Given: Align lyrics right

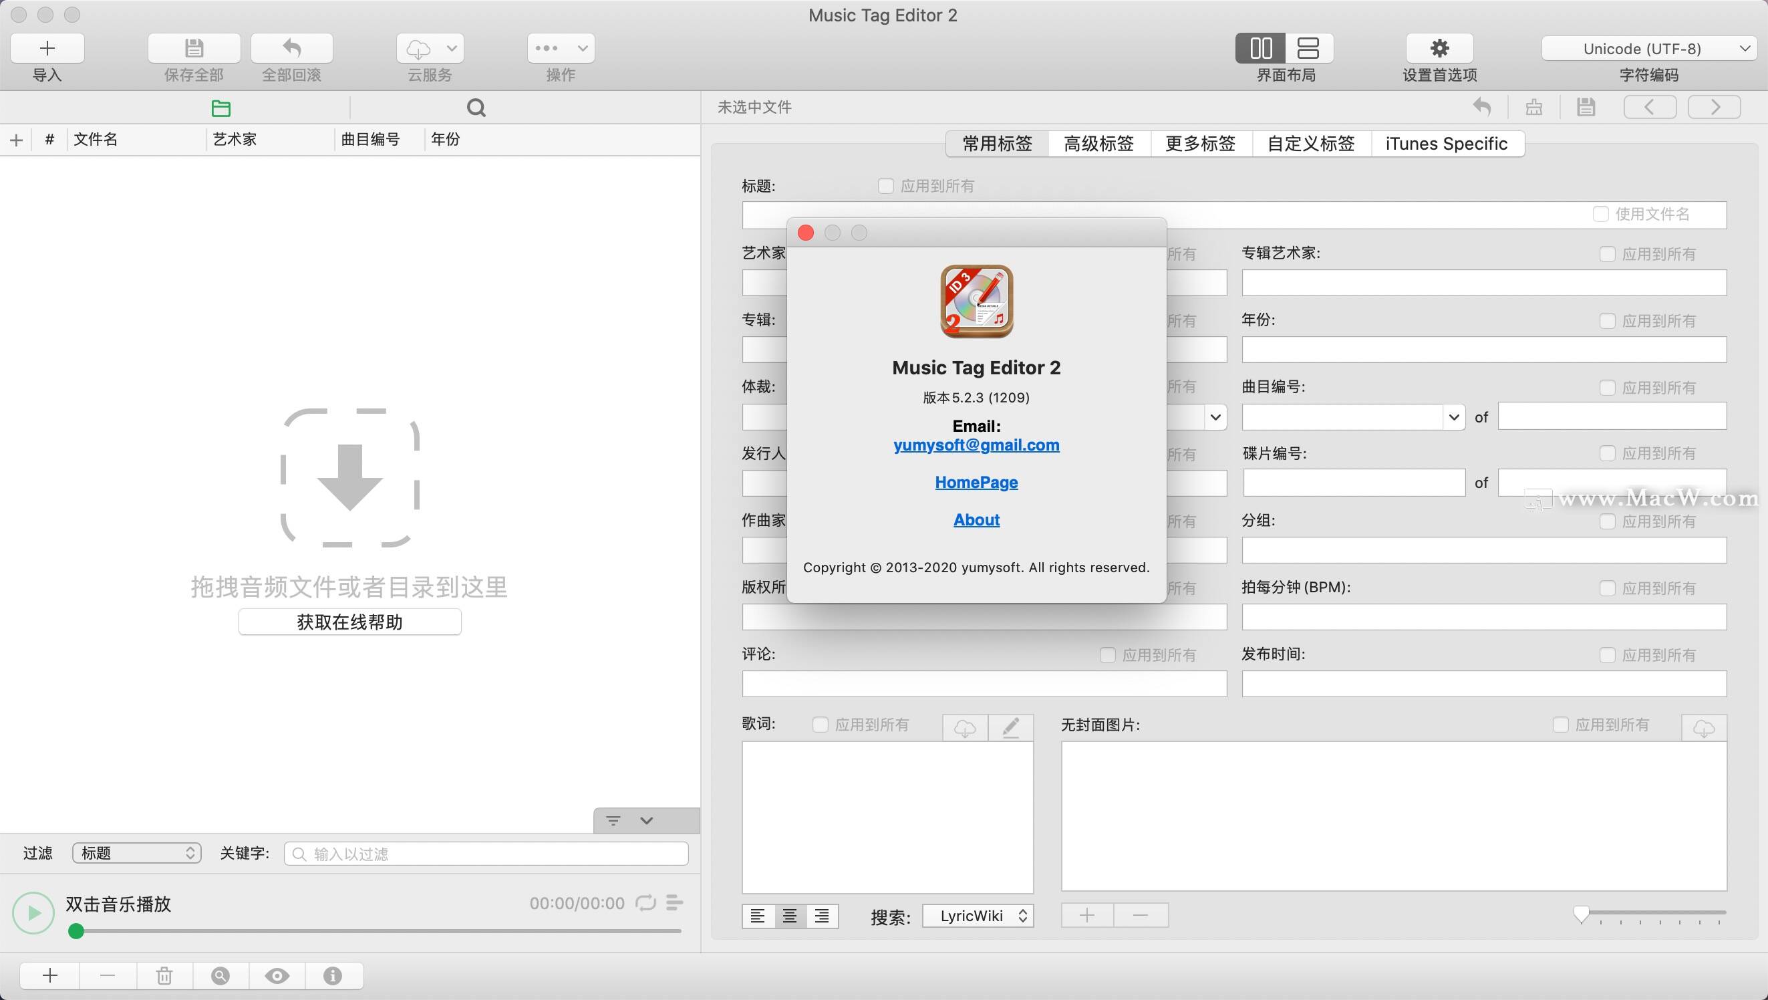Looking at the screenshot, I should [x=822, y=916].
